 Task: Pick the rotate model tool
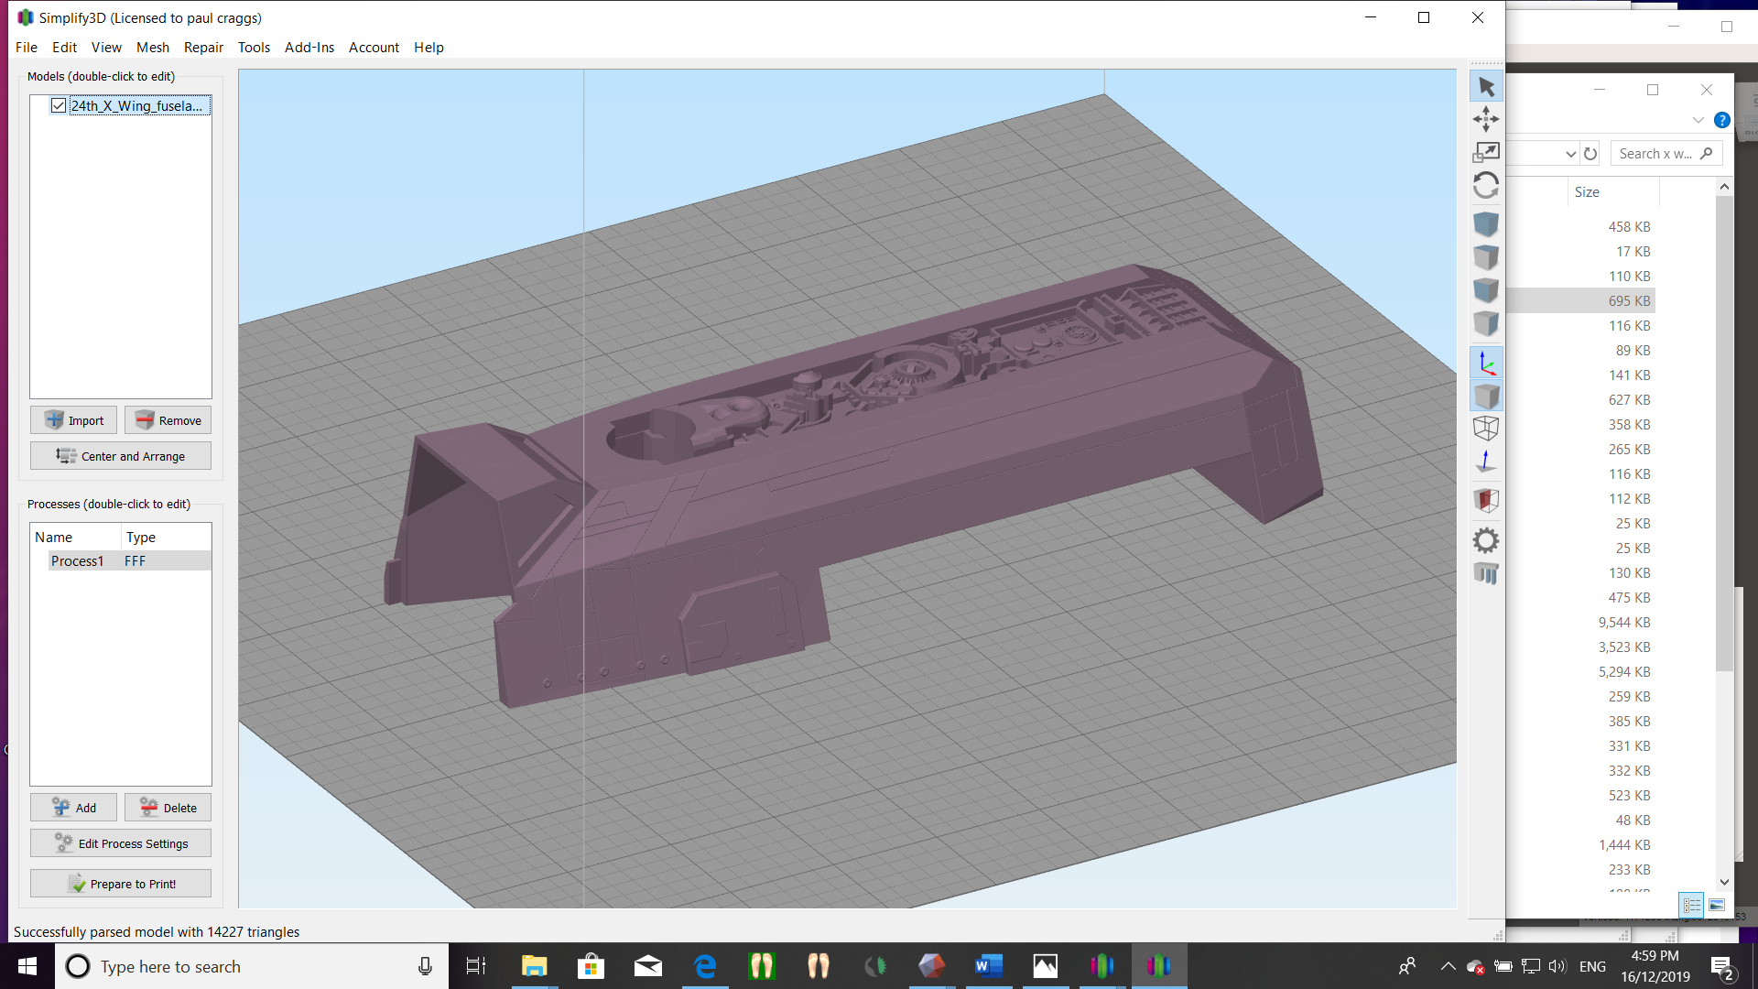(x=1486, y=186)
